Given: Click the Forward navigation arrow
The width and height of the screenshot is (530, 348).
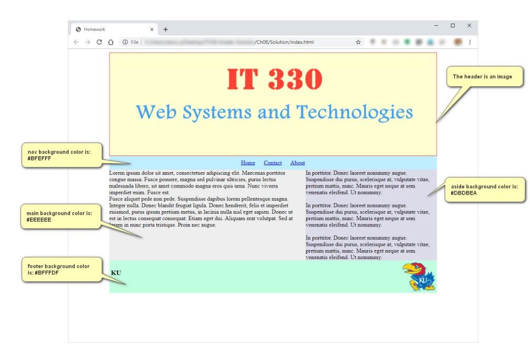Looking at the screenshot, I should pyautogui.click(x=87, y=41).
